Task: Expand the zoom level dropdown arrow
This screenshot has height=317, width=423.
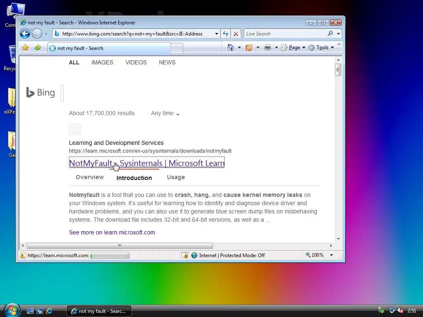Action: pyautogui.click(x=332, y=255)
